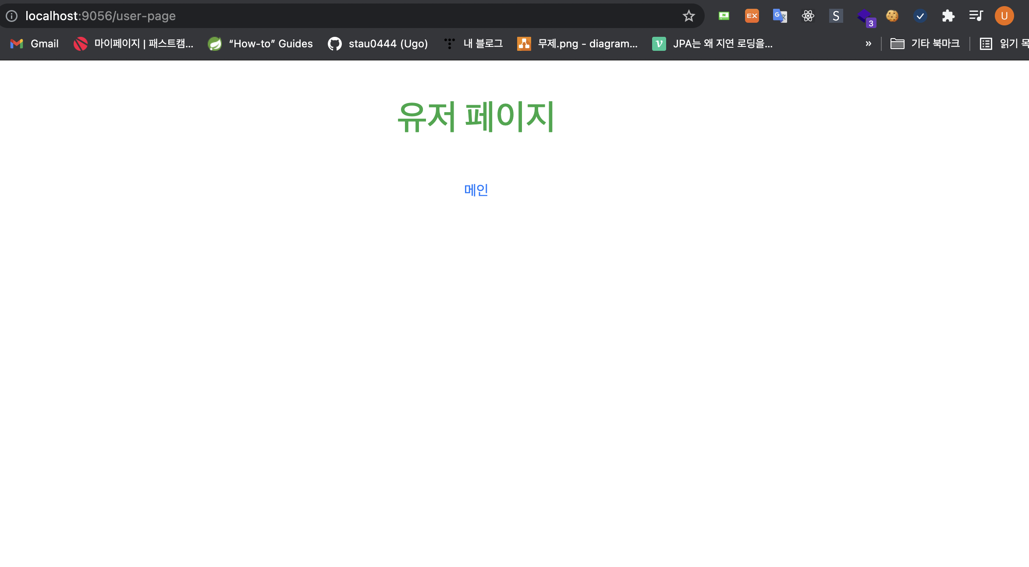Click the 유저 페이지 heading
1029x567 pixels.
pyautogui.click(x=476, y=117)
